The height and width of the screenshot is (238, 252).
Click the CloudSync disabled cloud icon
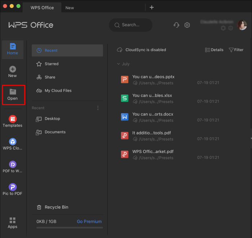point(120,50)
